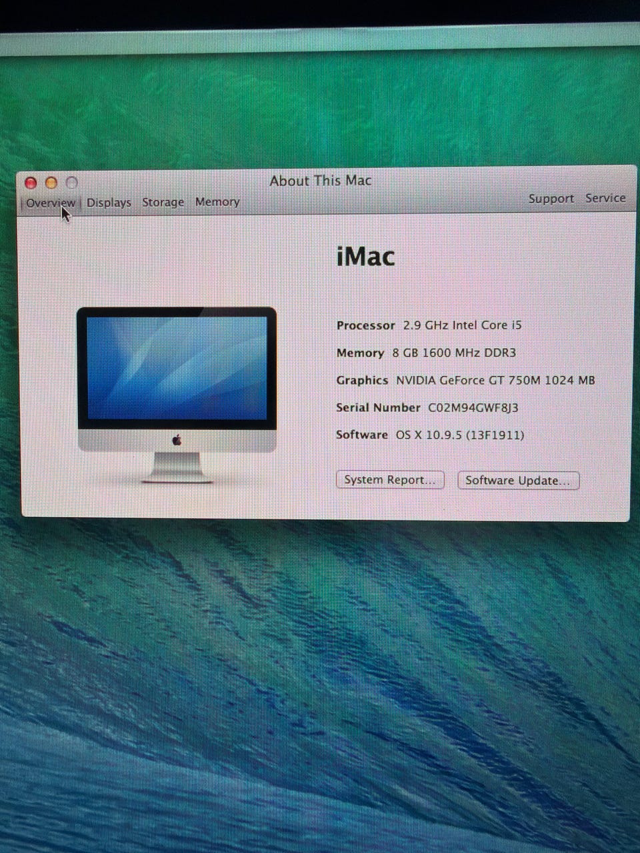Minimize the About This Mac window
This screenshot has width=640, height=853.
51,183
